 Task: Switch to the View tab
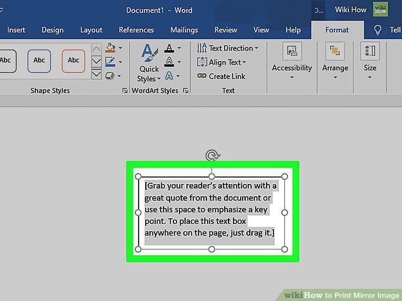pos(261,30)
